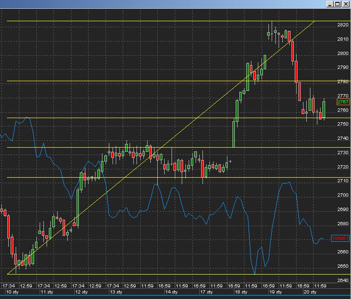
Task: Click the 20 sty date label
Action: click(x=310, y=292)
